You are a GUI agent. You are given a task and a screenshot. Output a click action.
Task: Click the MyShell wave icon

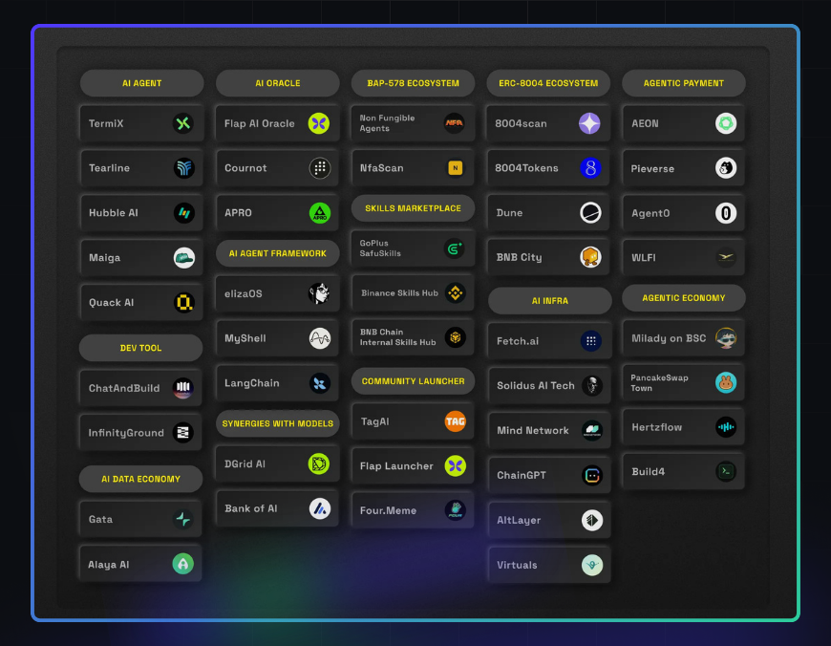point(320,338)
